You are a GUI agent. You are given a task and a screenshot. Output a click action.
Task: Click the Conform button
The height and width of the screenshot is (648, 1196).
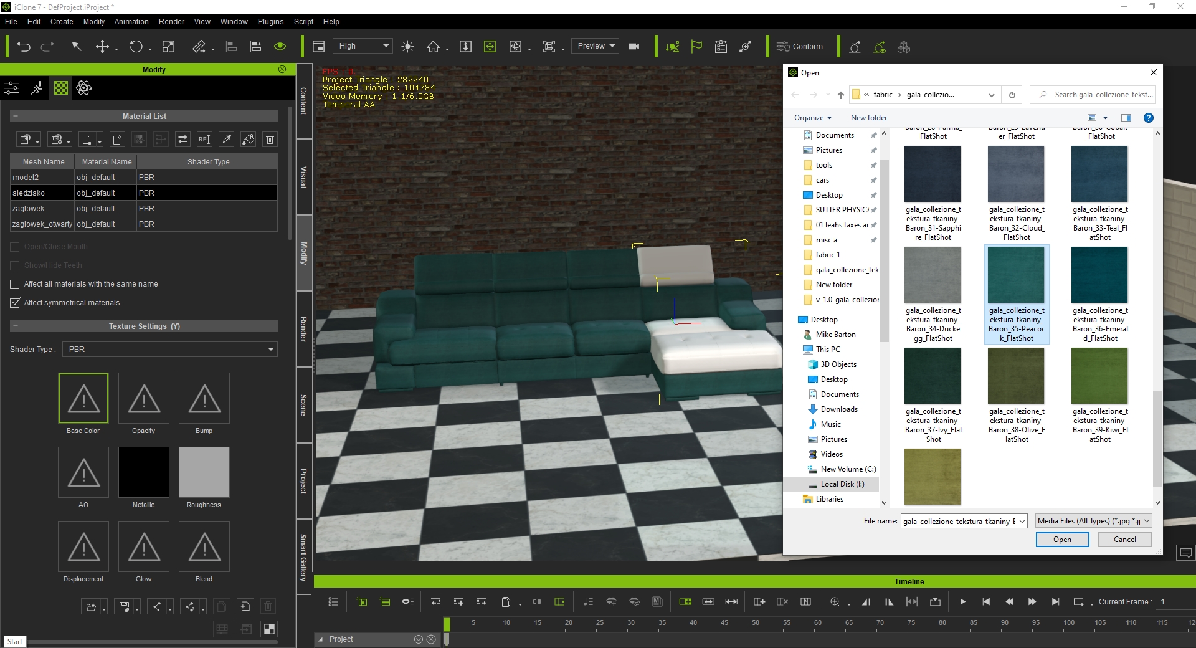[x=799, y=47]
